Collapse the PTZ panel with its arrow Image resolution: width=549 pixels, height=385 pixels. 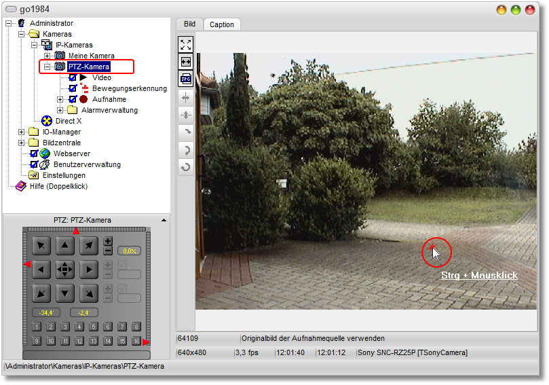(164, 221)
